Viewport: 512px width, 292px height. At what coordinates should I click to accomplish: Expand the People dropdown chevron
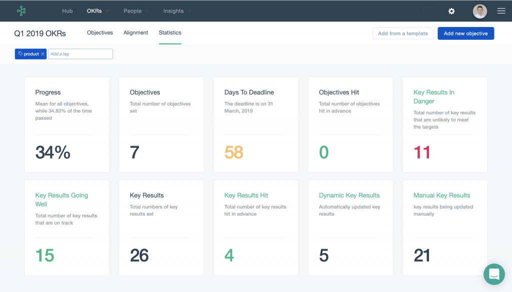147,11
